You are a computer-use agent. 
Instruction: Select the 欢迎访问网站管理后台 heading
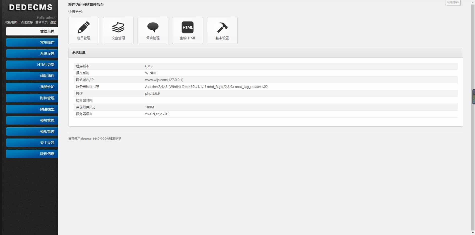point(86,5)
